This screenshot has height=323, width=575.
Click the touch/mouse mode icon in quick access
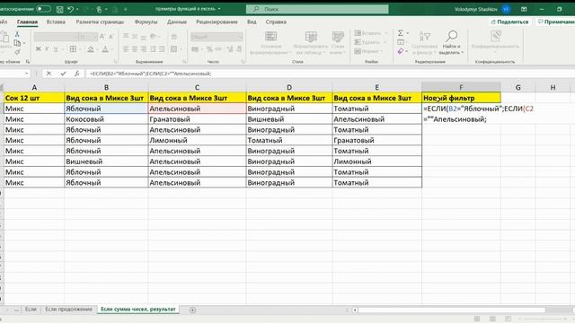99,9
